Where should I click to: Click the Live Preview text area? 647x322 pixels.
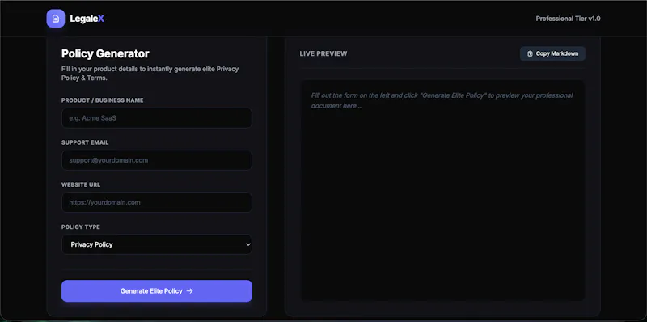tap(442, 190)
